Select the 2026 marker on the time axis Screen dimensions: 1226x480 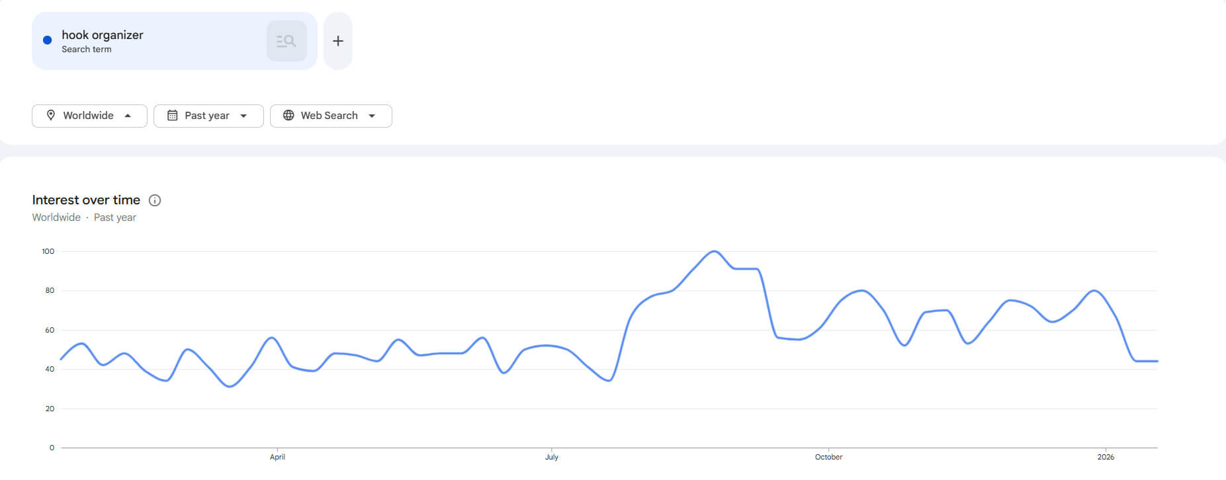pyautogui.click(x=1106, y=457)
